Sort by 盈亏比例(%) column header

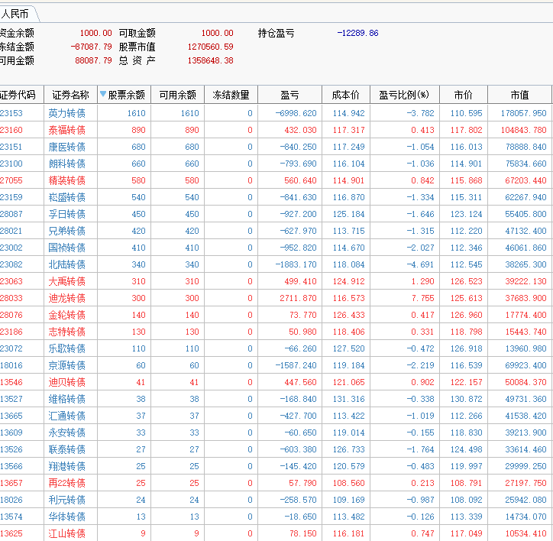pyautogui.click(x=404, y=95)
